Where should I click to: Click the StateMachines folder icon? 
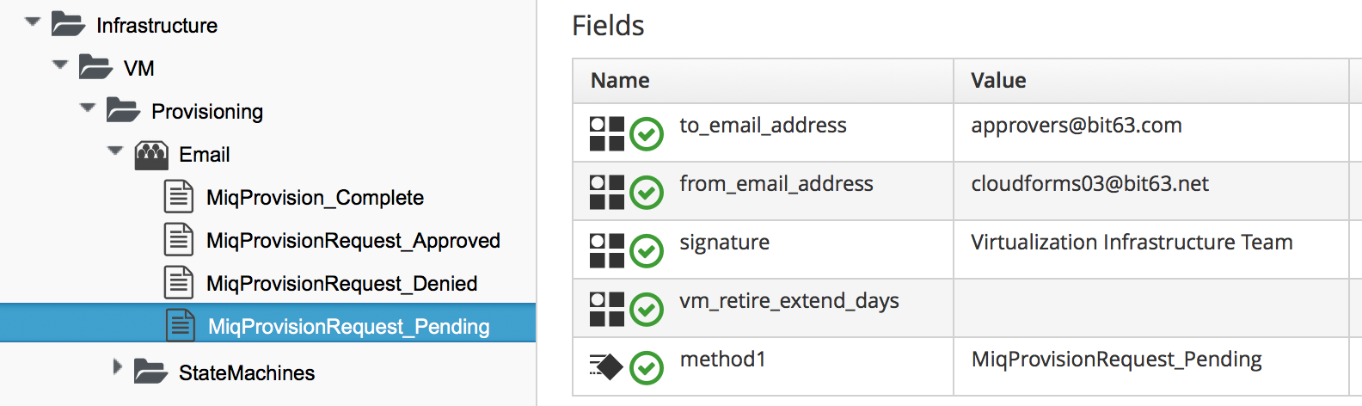(x=150, y=372)
